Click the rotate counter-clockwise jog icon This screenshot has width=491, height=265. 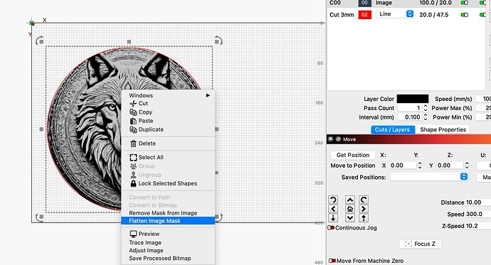(x=333, y=200)
